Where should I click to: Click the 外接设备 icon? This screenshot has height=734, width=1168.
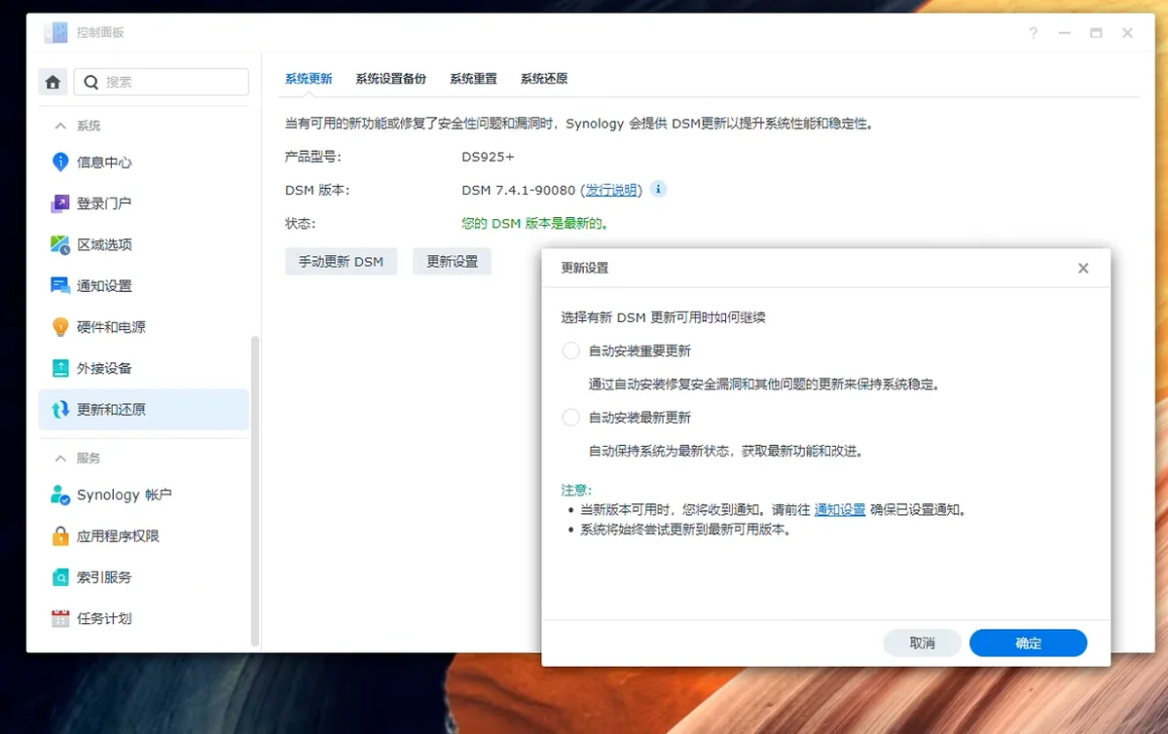pos(59,368)
